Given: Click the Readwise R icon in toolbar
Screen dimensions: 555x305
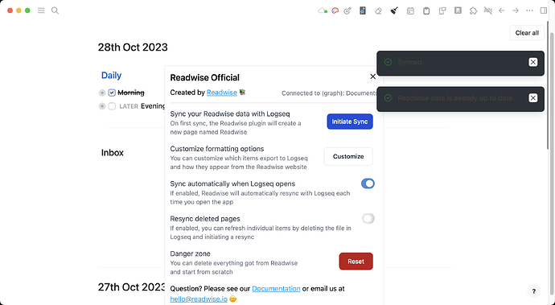Looking at the screenshot, I should click(x=458, y=10).
